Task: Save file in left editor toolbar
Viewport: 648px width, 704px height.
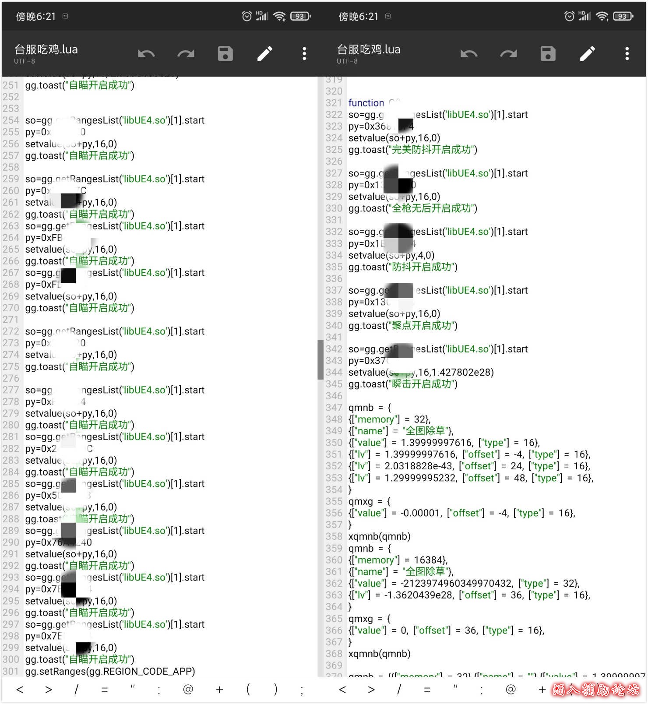Action: click(225, 54)
